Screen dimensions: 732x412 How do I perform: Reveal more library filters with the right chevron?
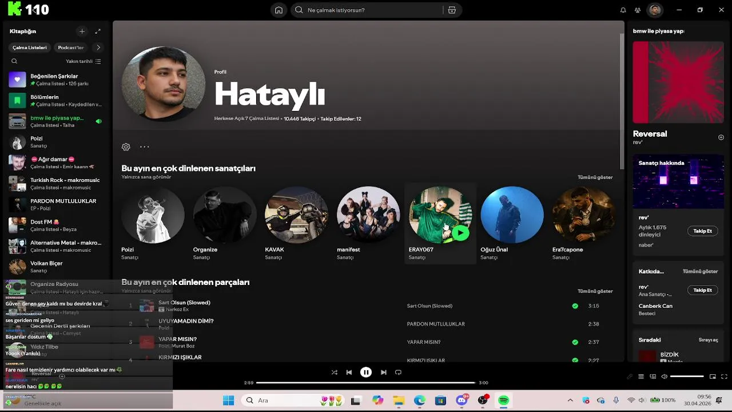[98, 47]
